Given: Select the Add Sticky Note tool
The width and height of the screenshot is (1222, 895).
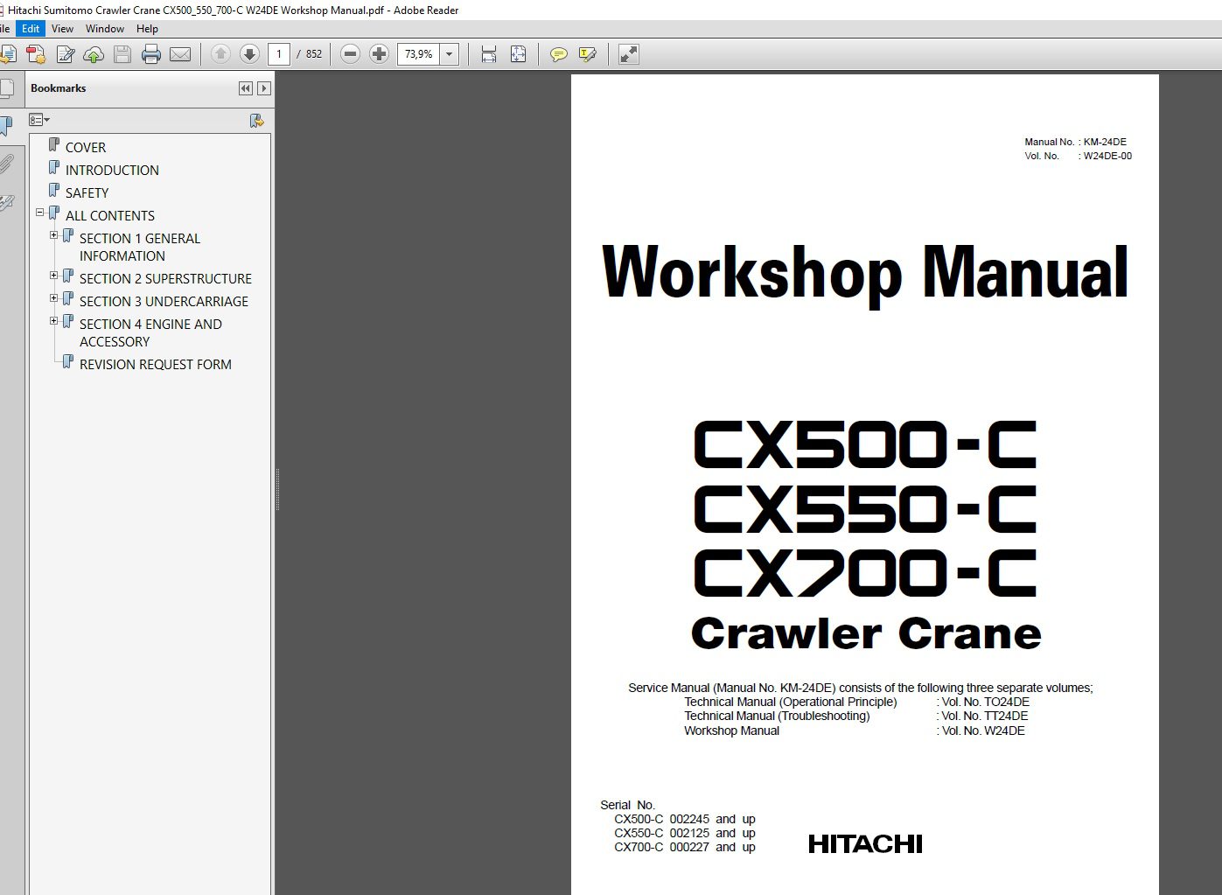Looking at the screenshot, I should (x=558, y=54).
